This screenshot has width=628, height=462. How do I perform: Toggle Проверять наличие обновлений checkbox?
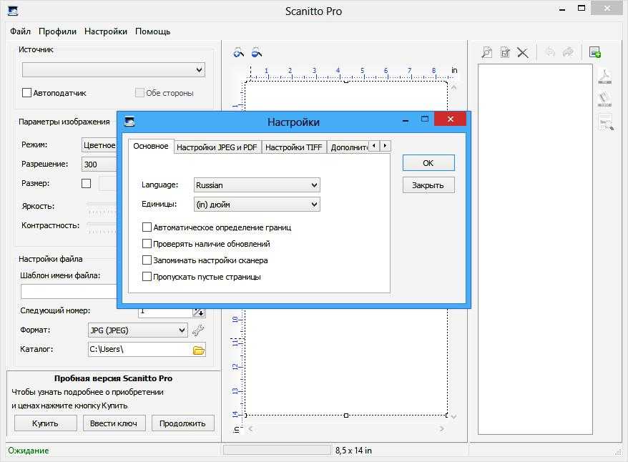(x=147, y=244)
